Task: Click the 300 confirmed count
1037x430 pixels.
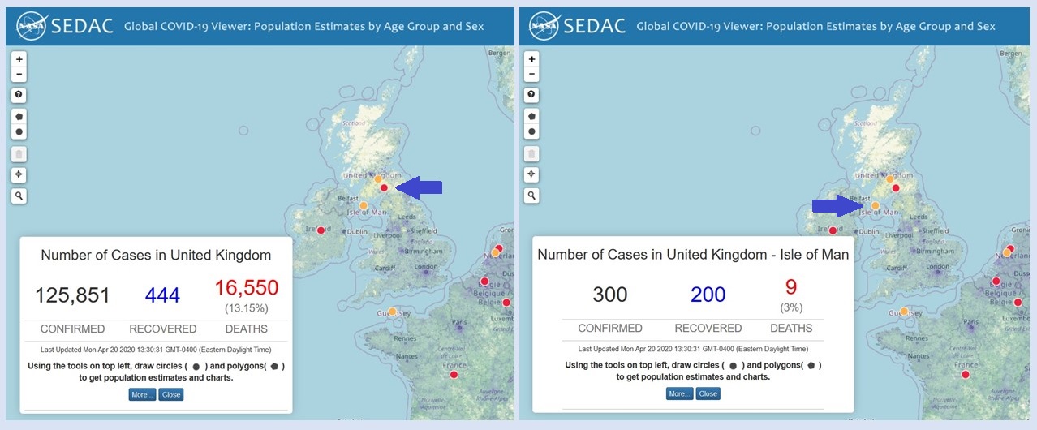Action: (x=610, y=295)
